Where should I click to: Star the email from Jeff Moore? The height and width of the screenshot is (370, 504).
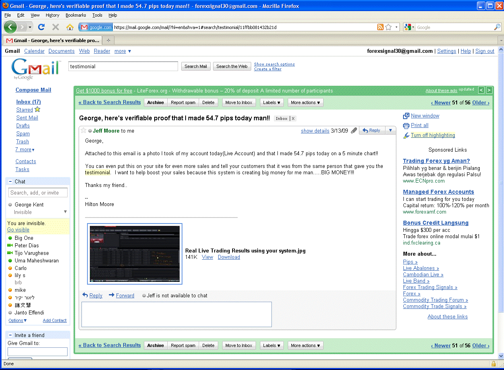pyautogui.click(x=83, y=131)
